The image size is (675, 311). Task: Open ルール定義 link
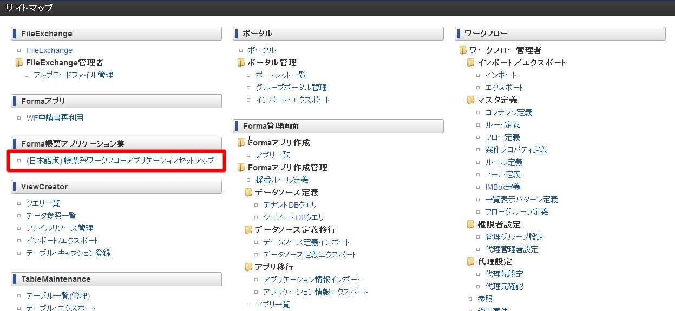tap(504, 162)
